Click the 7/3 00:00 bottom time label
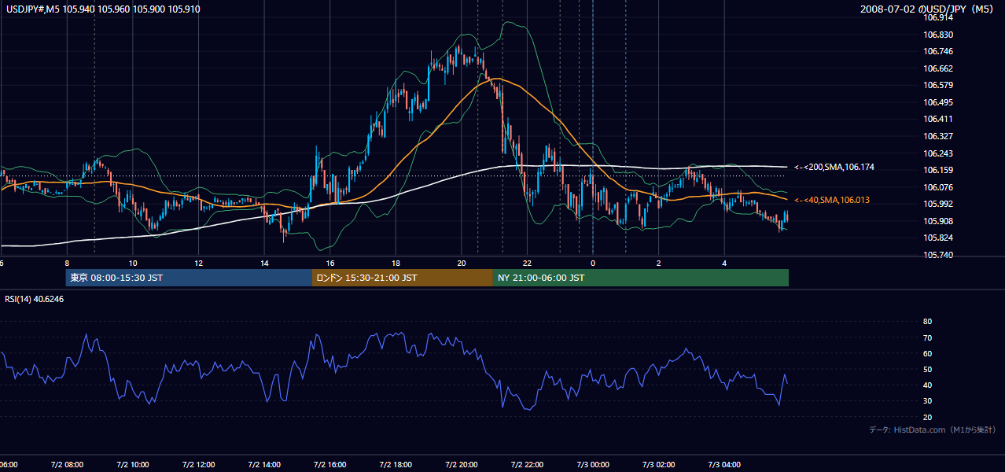 coord(593,465)
